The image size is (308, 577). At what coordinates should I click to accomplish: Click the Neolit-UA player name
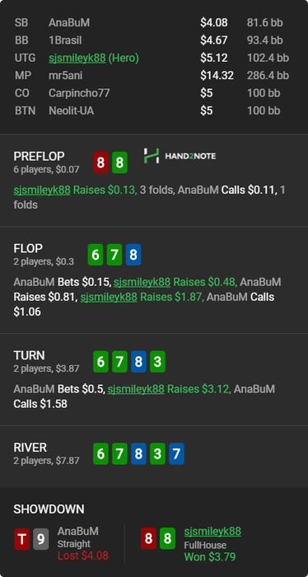[x=72, y=110]
